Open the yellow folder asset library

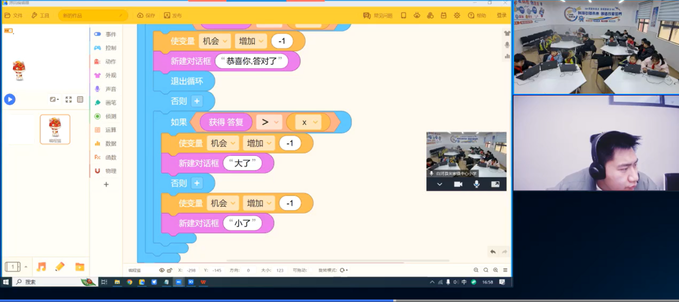(79, 267)
